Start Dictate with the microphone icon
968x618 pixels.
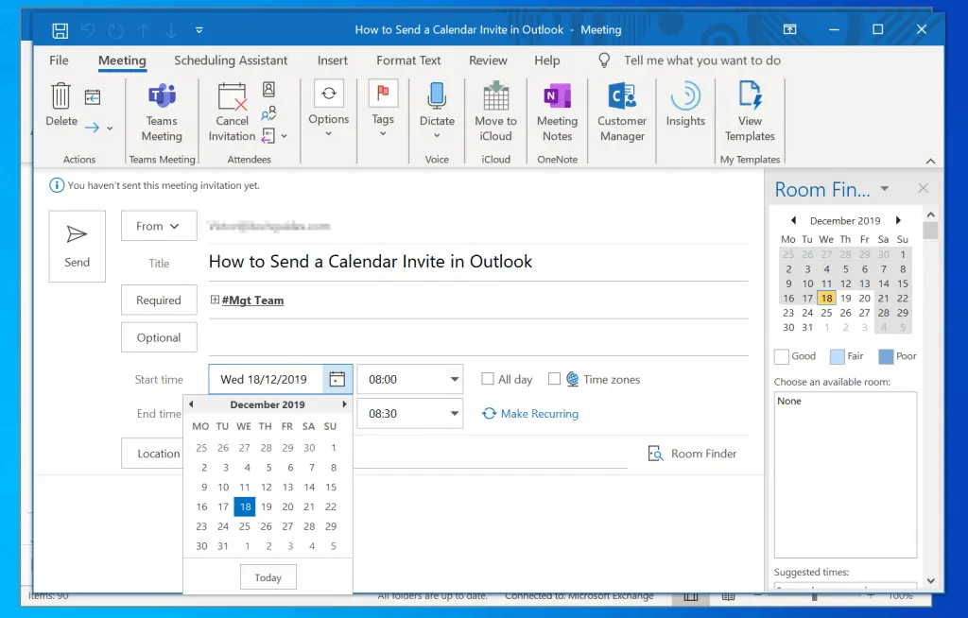437,97
